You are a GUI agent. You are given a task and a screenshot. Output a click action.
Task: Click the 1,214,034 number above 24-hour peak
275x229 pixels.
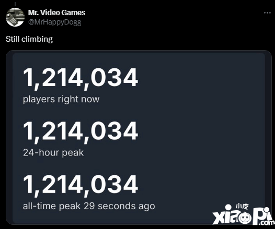[x=81, y=131]
